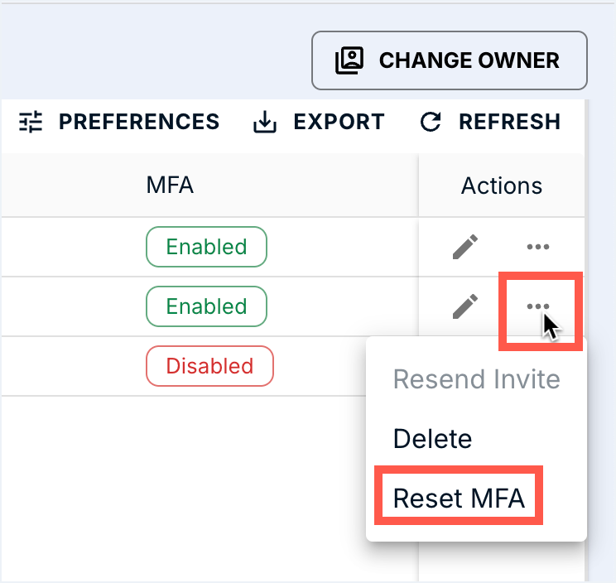Viewport: 616px width, 583px height.
Task: Click the Enabled badge in first row
Action: pos(206,247)
